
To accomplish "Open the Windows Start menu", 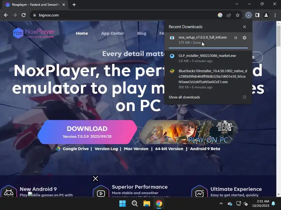I will click(x=123, y=203).
